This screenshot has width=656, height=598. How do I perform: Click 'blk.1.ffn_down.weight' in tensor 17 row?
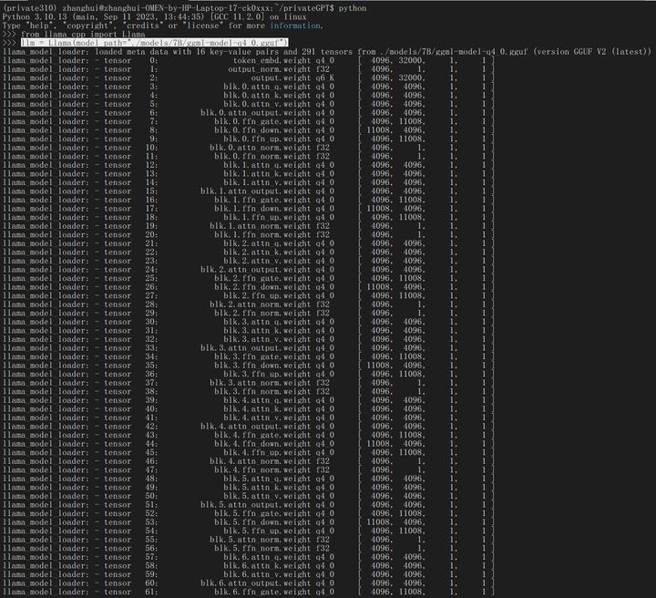pos(262,209)
